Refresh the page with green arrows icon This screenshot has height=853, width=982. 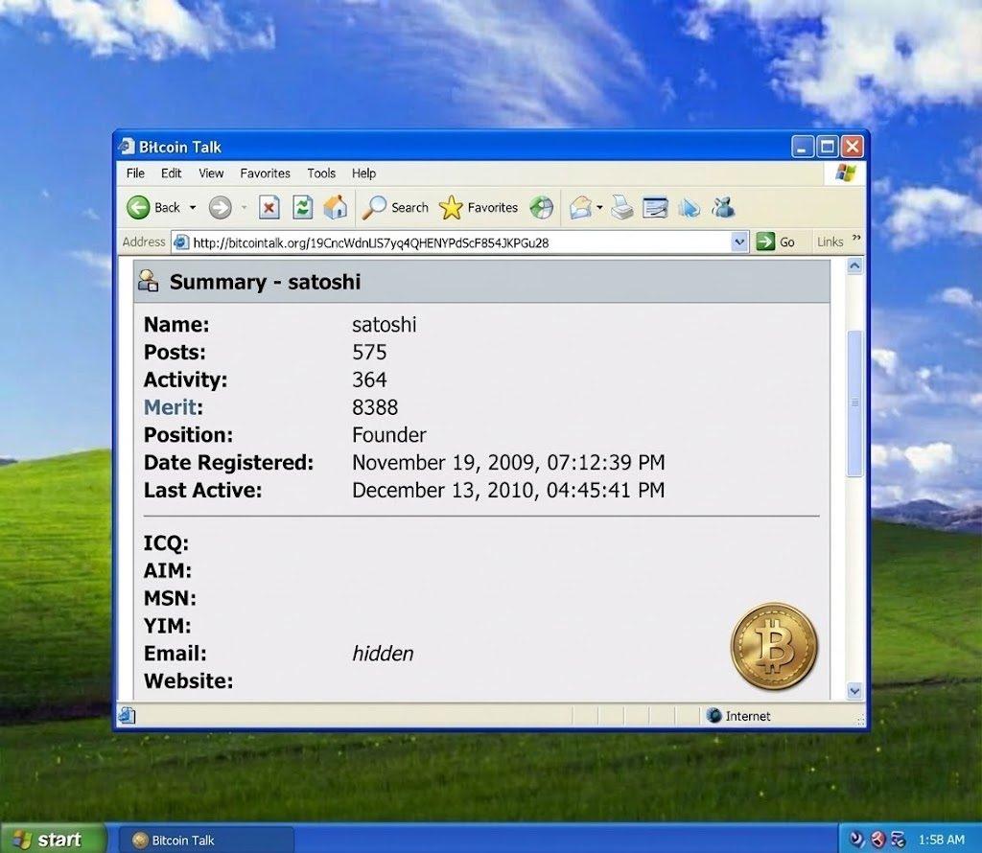(x=302, y=207)
